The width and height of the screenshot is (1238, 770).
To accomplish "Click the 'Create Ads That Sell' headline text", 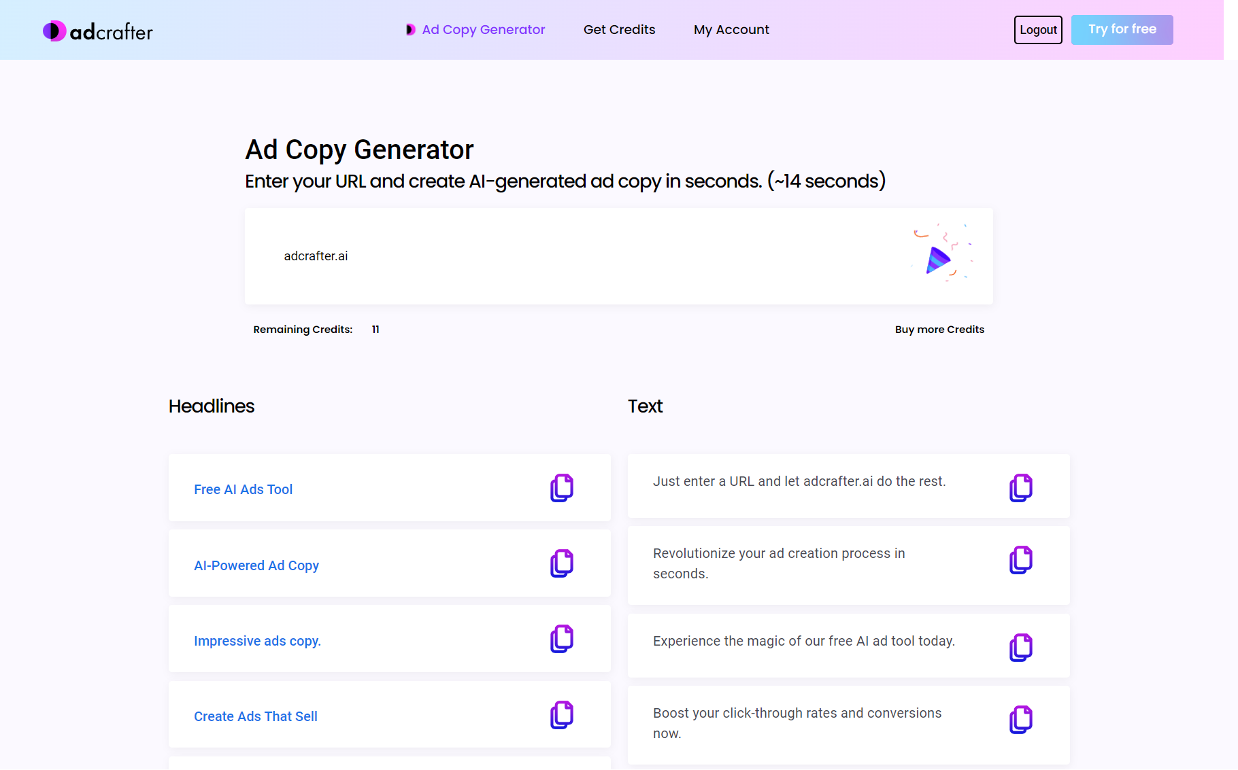I will click(x=255, y=716).
